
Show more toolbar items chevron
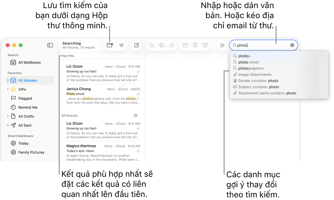pos(222,45)
